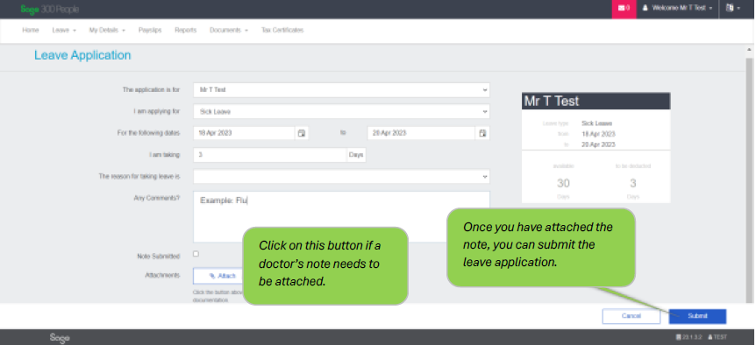The width and height of the screenshot is (756, 345).
Task: Open 'The application is for' dropdown
Action: pos(341,90)
